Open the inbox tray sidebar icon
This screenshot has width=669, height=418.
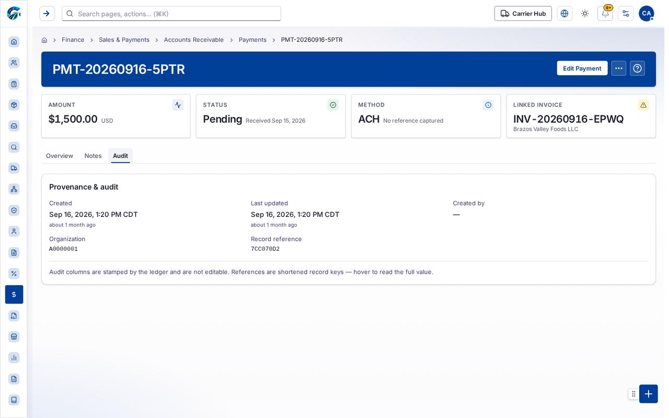pos(14,126)
